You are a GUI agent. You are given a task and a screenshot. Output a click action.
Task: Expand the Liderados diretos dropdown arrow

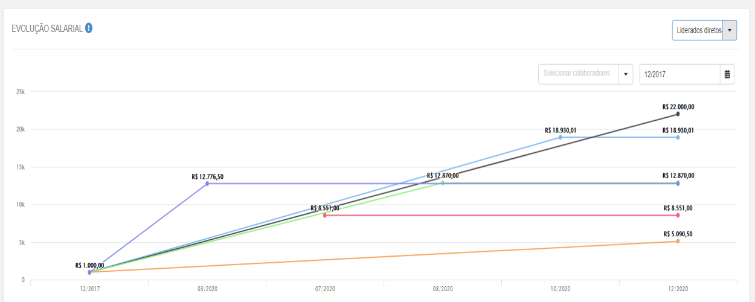tap(730, 30)
